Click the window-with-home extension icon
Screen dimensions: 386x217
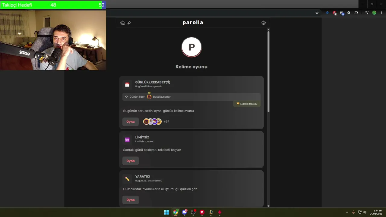coord(342,13)
